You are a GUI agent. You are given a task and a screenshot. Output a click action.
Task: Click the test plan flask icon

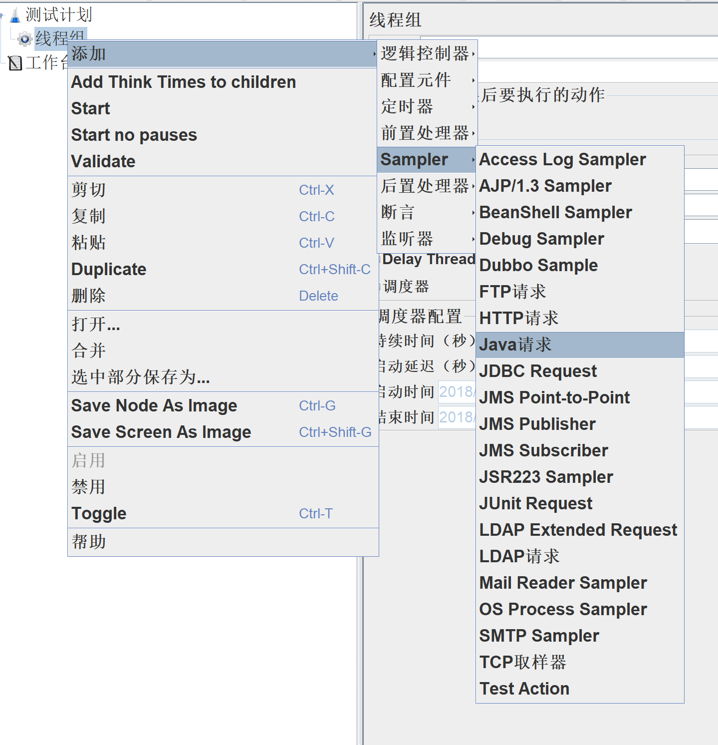click(x=15, y=15)
